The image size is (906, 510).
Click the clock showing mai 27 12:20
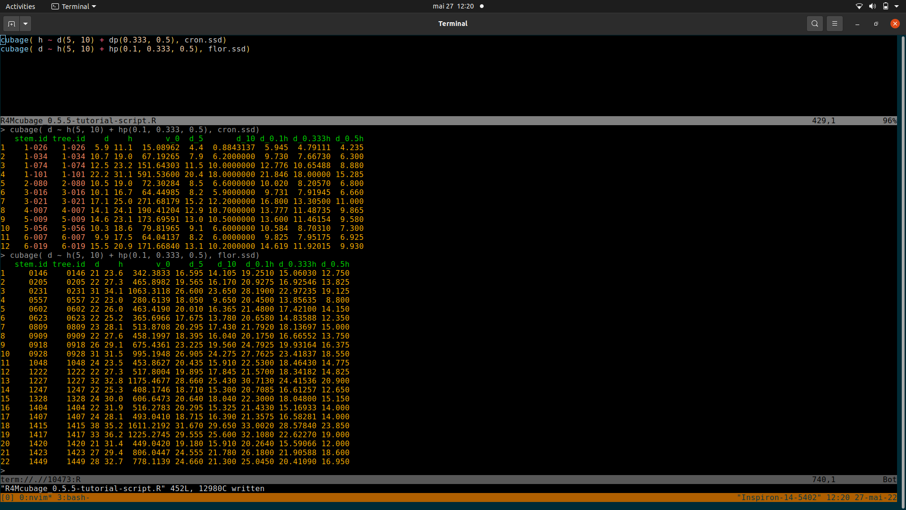(x=453, y=6)
